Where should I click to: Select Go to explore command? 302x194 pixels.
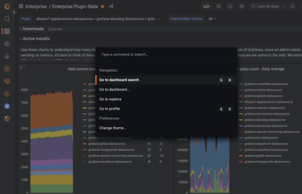[166, 99]
